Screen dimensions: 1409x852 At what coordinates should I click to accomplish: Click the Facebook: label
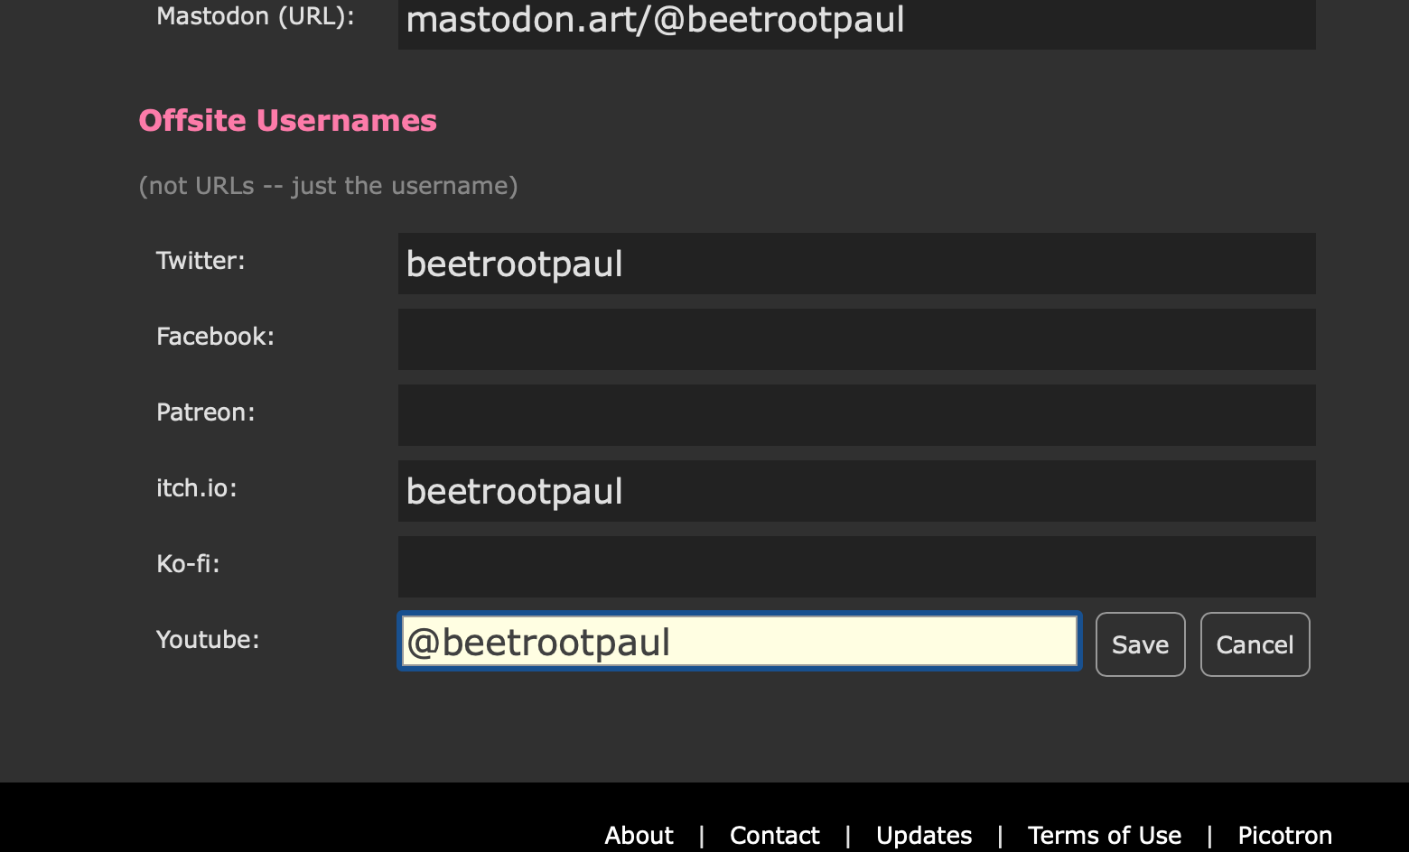click(215, 337)
